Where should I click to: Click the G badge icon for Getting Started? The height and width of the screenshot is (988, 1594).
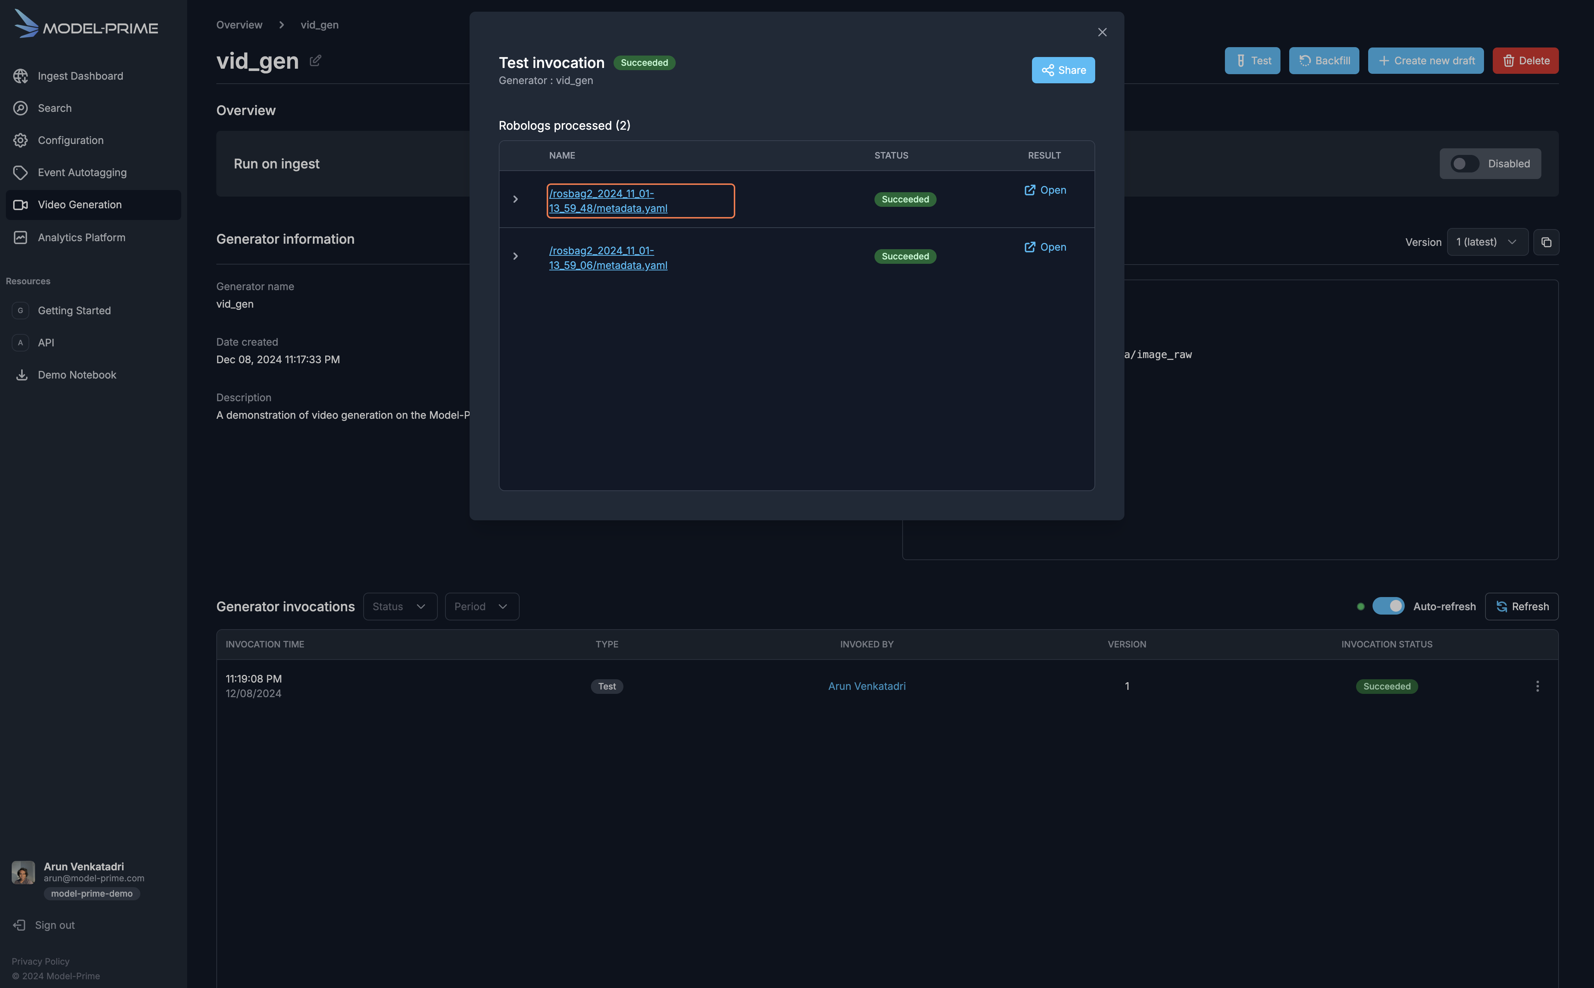(x=20, y=310)
